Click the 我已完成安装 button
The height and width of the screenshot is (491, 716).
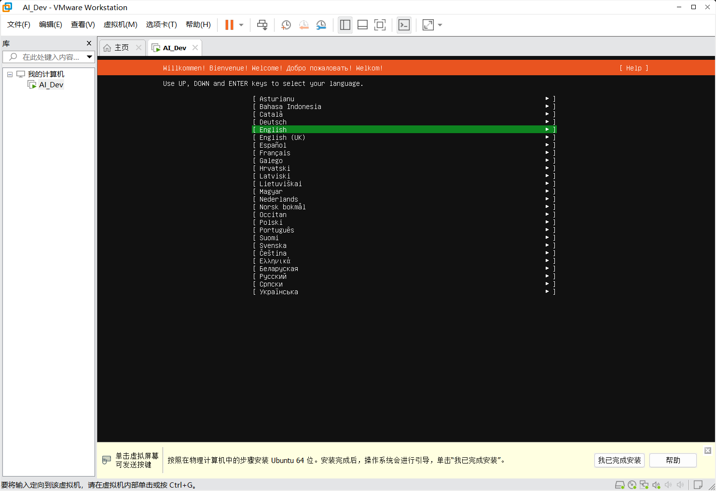pos(620,460)
